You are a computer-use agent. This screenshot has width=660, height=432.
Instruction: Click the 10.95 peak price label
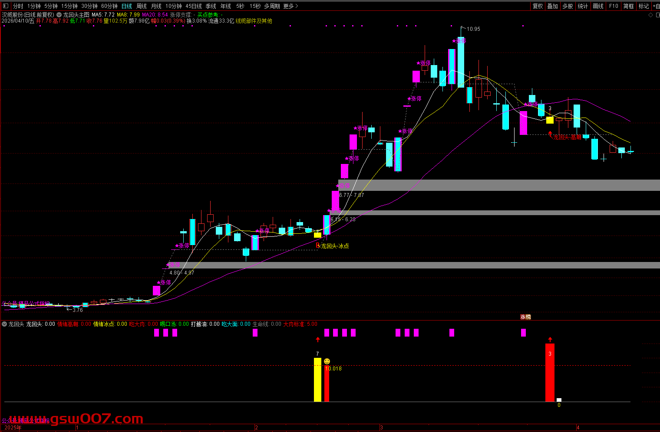coord(473,29)
